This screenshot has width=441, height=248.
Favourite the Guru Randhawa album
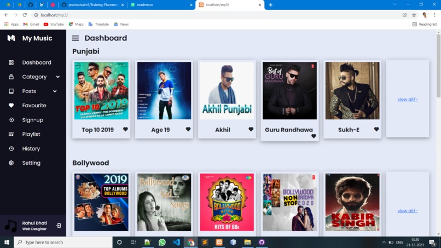(x=314, y=136)
